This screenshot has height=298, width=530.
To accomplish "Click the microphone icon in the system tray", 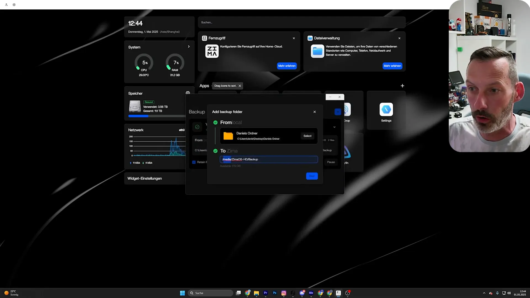I will [x=497, y=293].
